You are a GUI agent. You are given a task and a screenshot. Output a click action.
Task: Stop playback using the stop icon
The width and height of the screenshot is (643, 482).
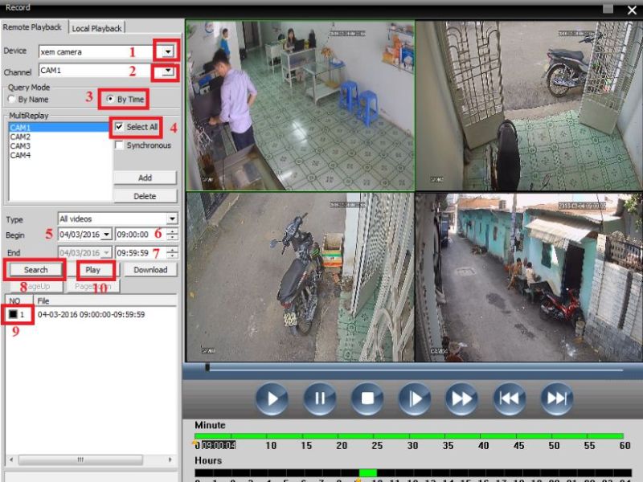[x=367, y=398]
